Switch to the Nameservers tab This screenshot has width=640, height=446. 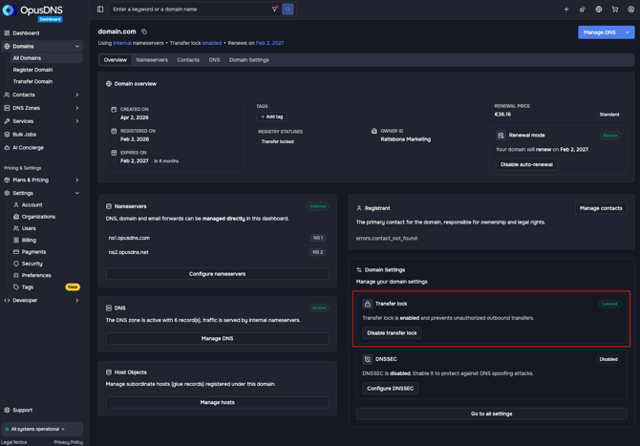(152, 60)
